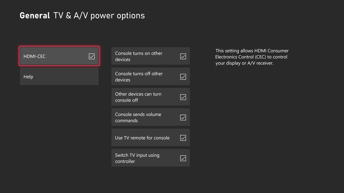Click the General breadcrumb label
Screen dimensions: 344x193
coord(34,15)
